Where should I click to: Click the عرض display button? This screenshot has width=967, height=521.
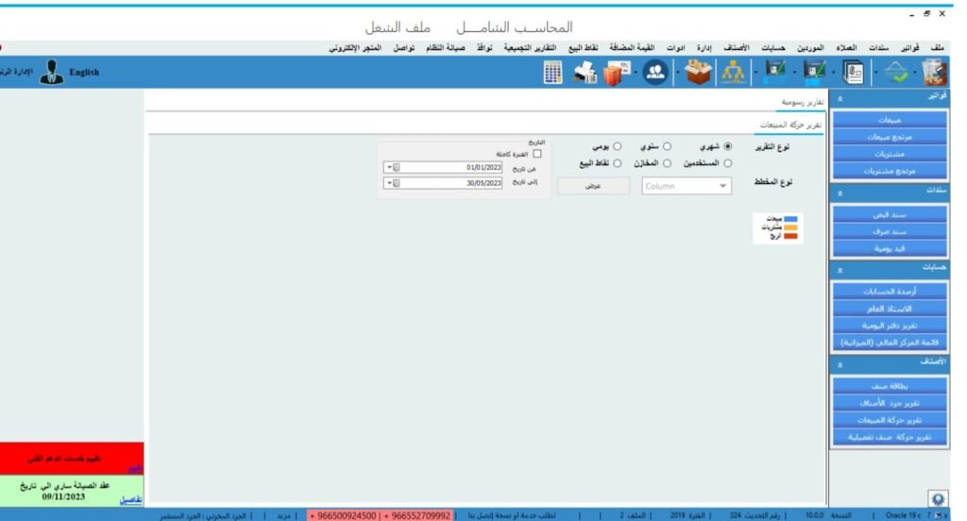[x=593, y=186]
